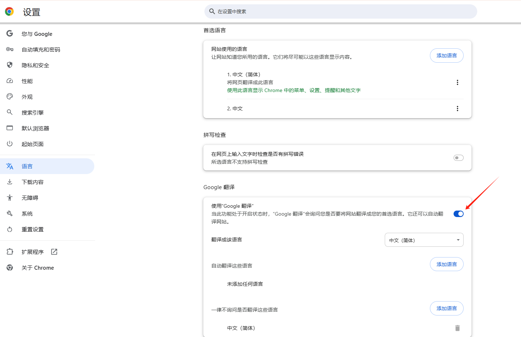Click the key icon for autofill and passwords
The height and width of the screenshot is (337, 521).
(x=10, y=49)
